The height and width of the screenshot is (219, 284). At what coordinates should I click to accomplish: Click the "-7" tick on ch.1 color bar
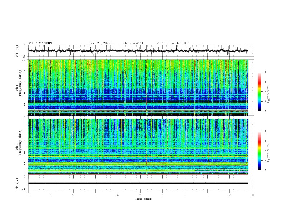[x=265, y=111]
